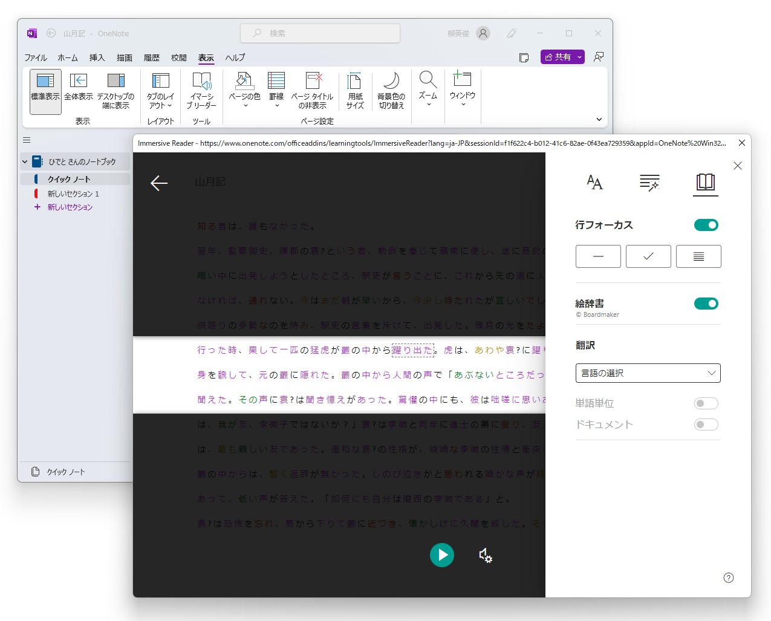Click the help question mark in Immersive Reader
Viewport: 771px width, 621px height.
pyautogui.click(x=728, y=577)
